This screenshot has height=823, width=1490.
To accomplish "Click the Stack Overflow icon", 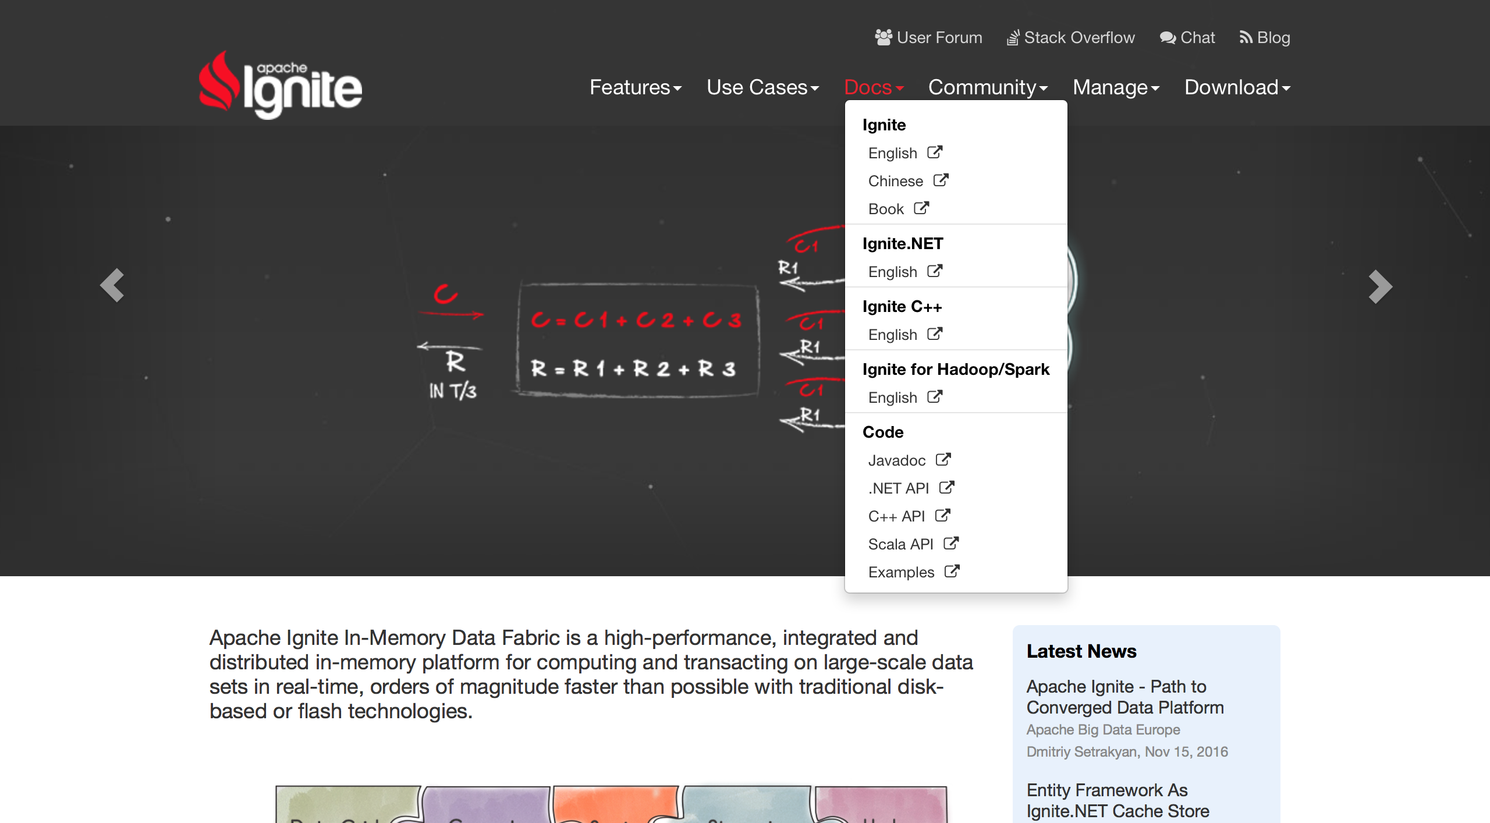I will point(1013,38).
